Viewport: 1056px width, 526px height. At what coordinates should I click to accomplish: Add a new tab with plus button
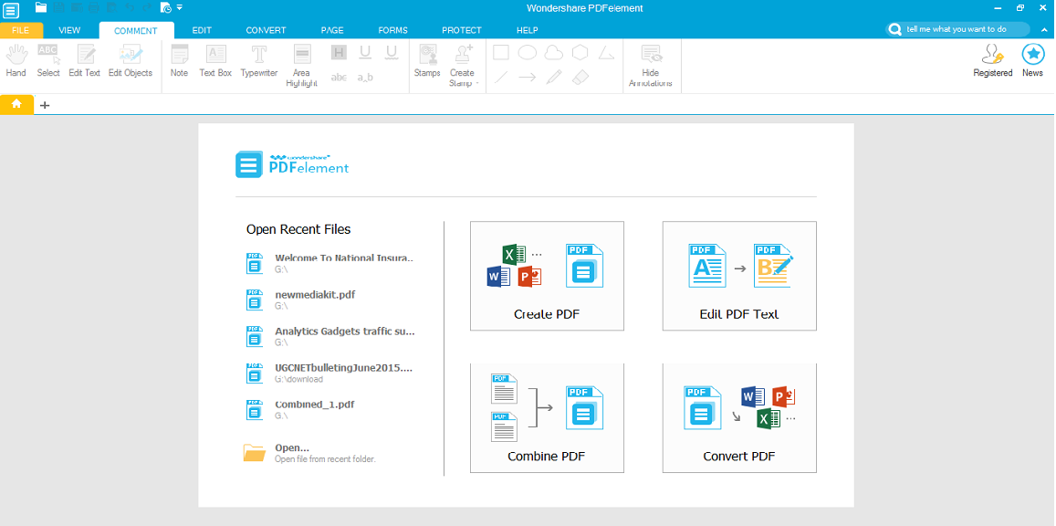45,105
